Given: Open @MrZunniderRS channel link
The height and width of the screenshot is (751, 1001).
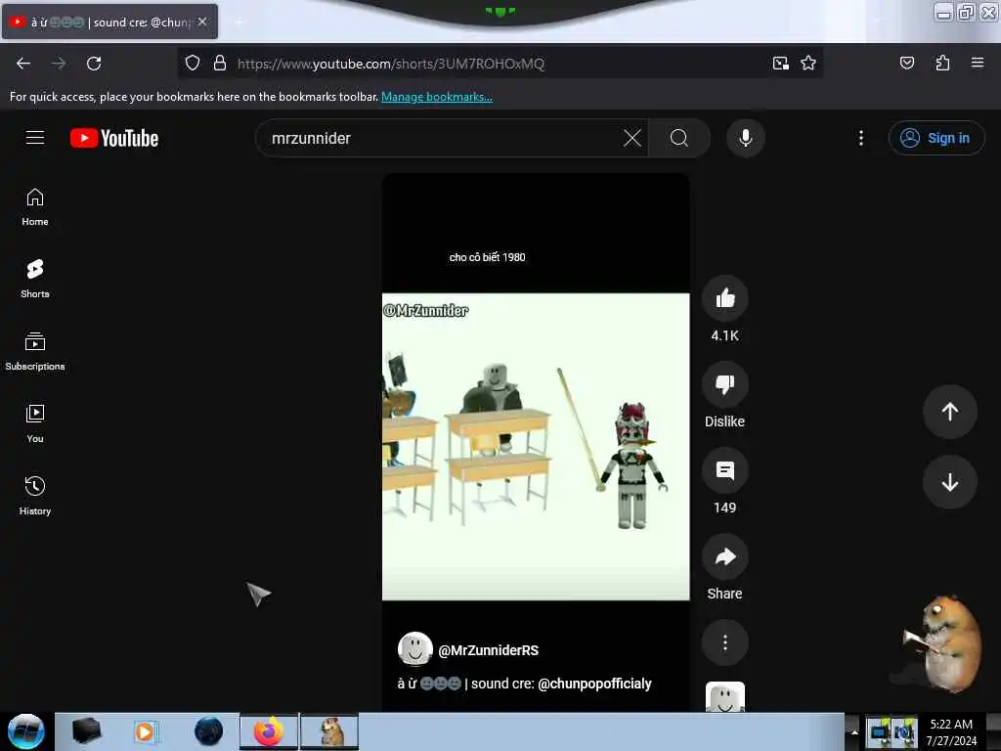Looking at the screenshot, I should pos(489,650).
